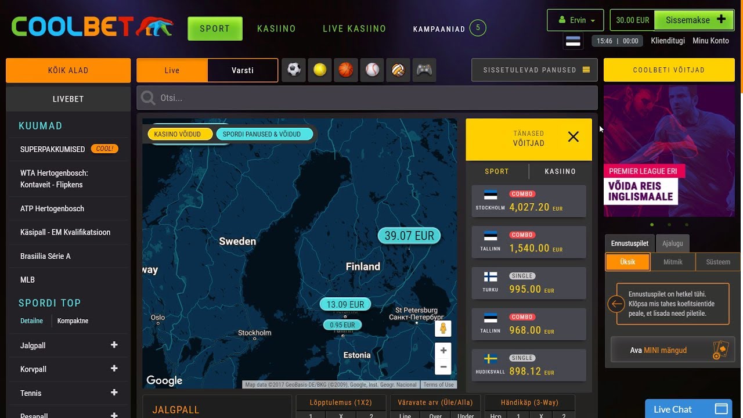Open the Live Kasiino section
The height and width of the screenshot is (418, 743).
pyautogui.click(x=354, y=28)
